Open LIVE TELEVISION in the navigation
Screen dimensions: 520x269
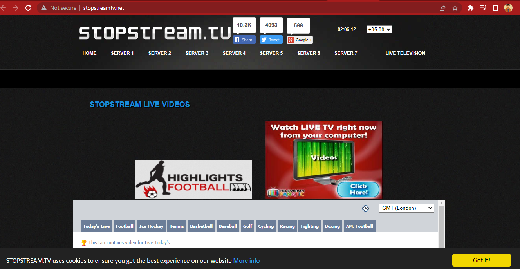tap(405, 53)
